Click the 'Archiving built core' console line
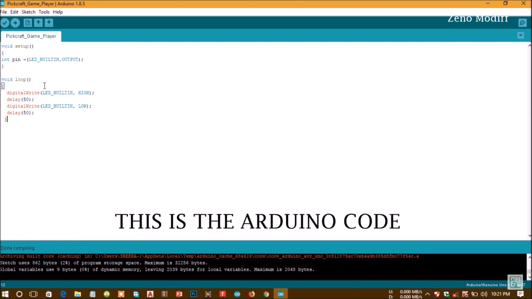The image size is (532, 299). pos(210,256)
